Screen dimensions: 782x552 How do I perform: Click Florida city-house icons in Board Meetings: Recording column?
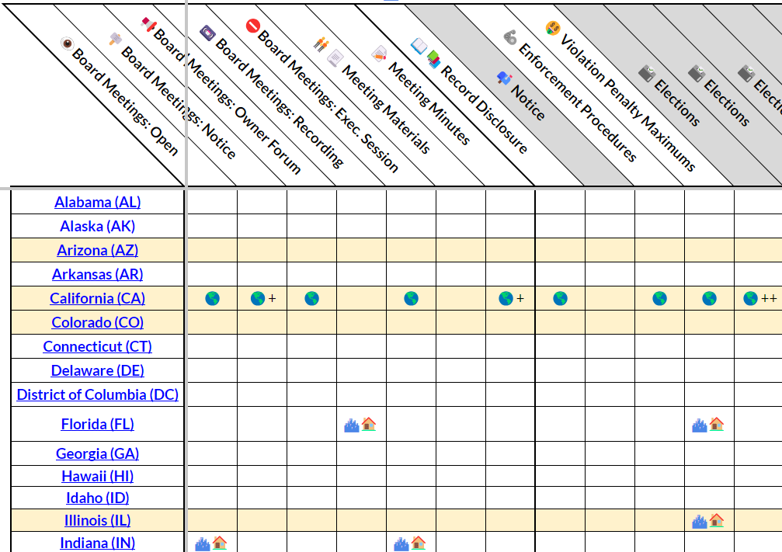click(360, 425)
